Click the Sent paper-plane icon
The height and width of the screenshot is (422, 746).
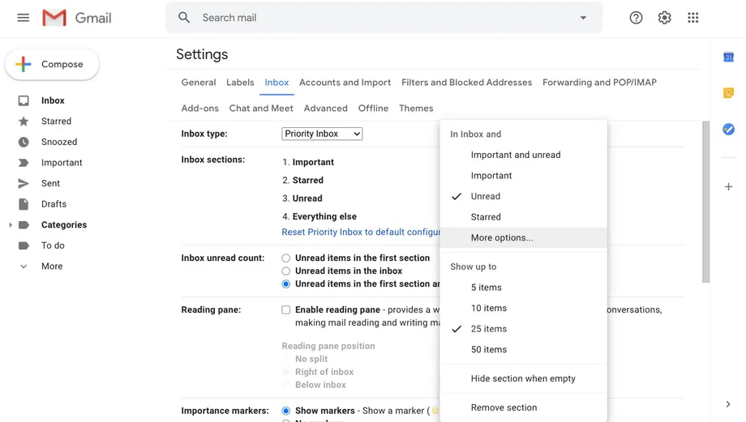pos(24,183)
